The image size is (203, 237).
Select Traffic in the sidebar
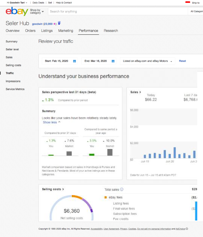tap(10, 73)
